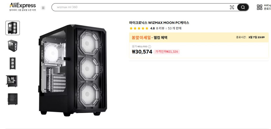The height and width of the screenshot is (129, 271).
Task: Click the WIZMAX MOON PC케이스 product title
Action: tap(159, 23)
